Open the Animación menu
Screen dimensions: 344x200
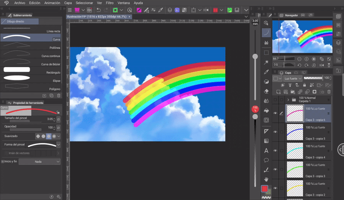tap(52, 3)
